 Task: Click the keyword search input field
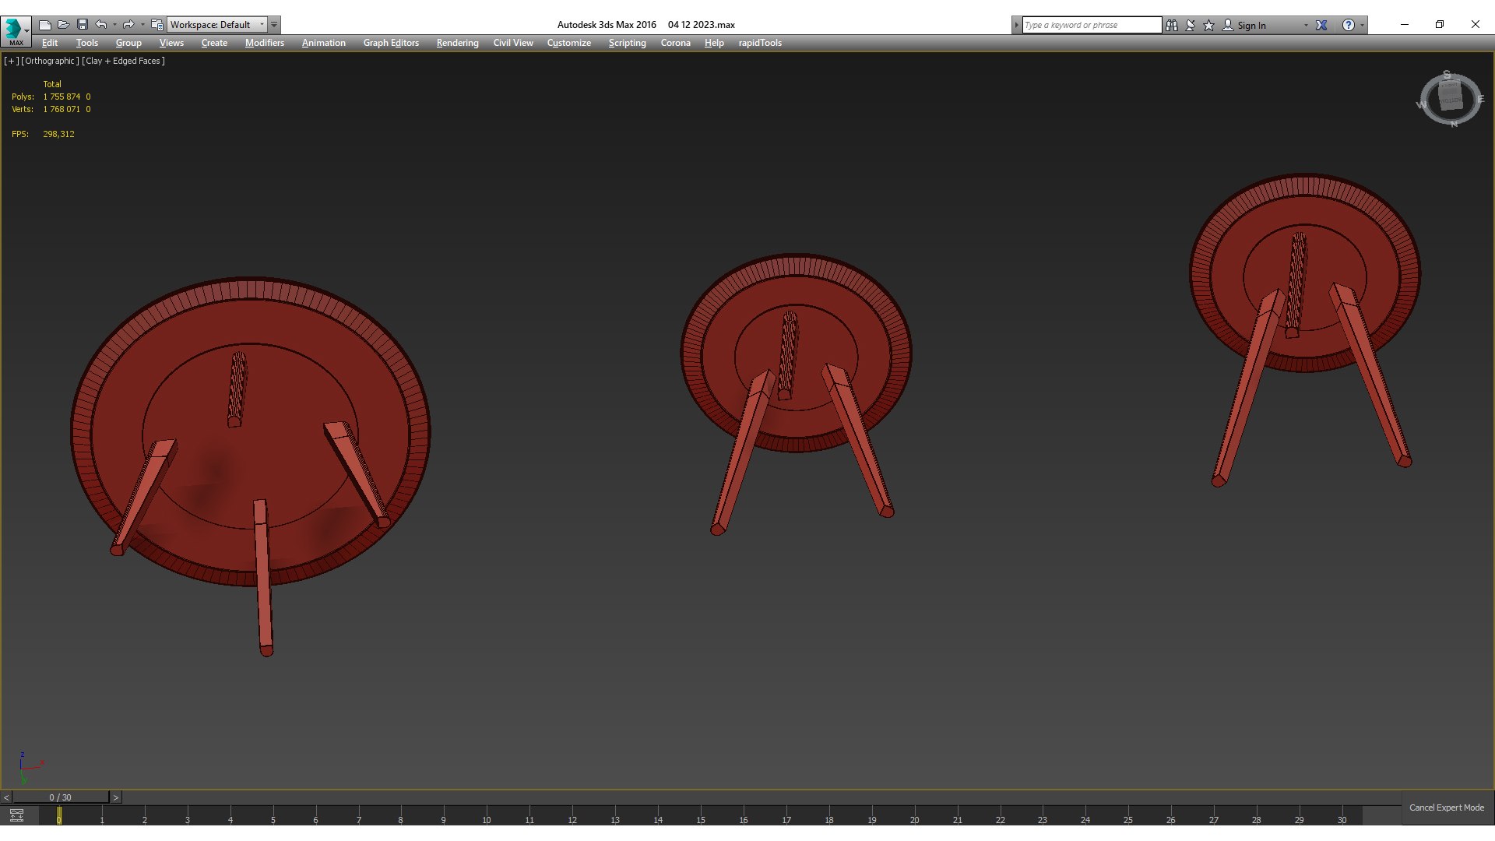[x=1090, y=25]
